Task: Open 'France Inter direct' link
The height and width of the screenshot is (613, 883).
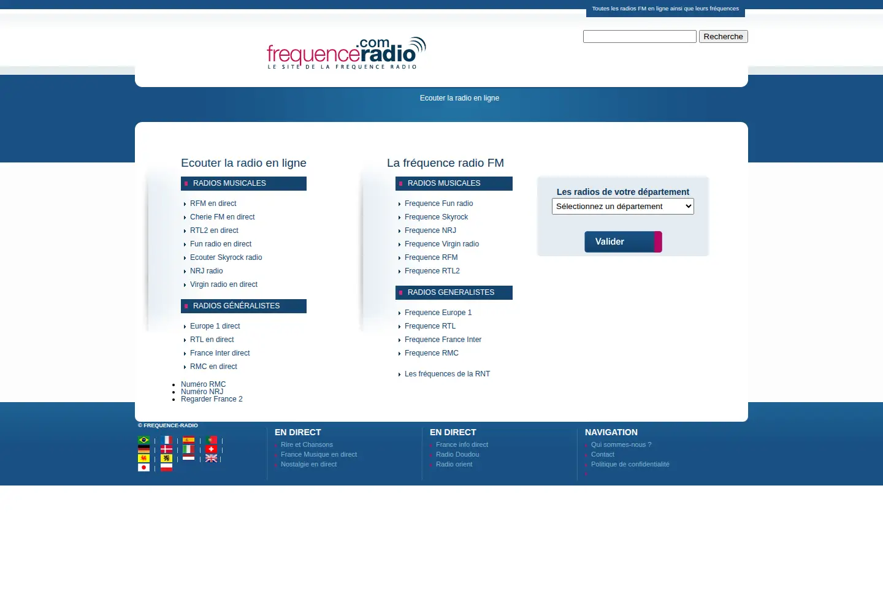Action: tap(220, 353)
